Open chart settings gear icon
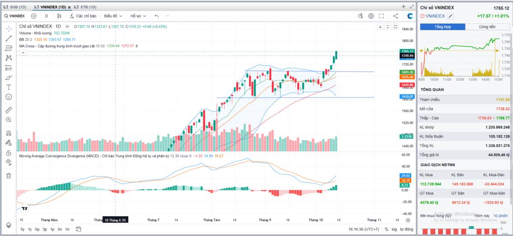 [371, 16]
